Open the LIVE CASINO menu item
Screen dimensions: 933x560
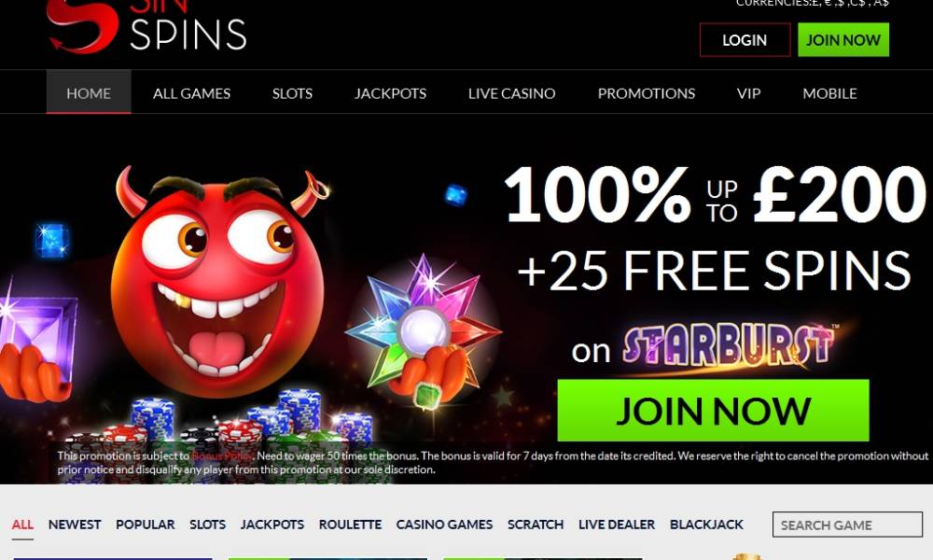click(511, 93)
